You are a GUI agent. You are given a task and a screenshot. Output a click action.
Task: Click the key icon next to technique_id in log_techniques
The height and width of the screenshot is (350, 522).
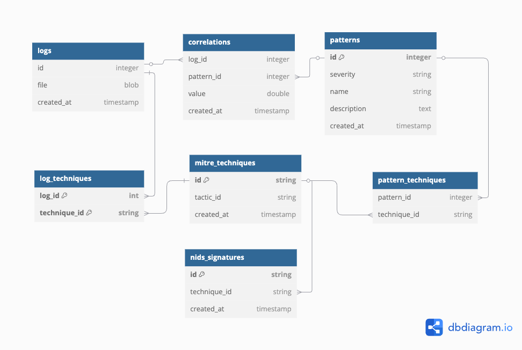(x=89, y=213)
